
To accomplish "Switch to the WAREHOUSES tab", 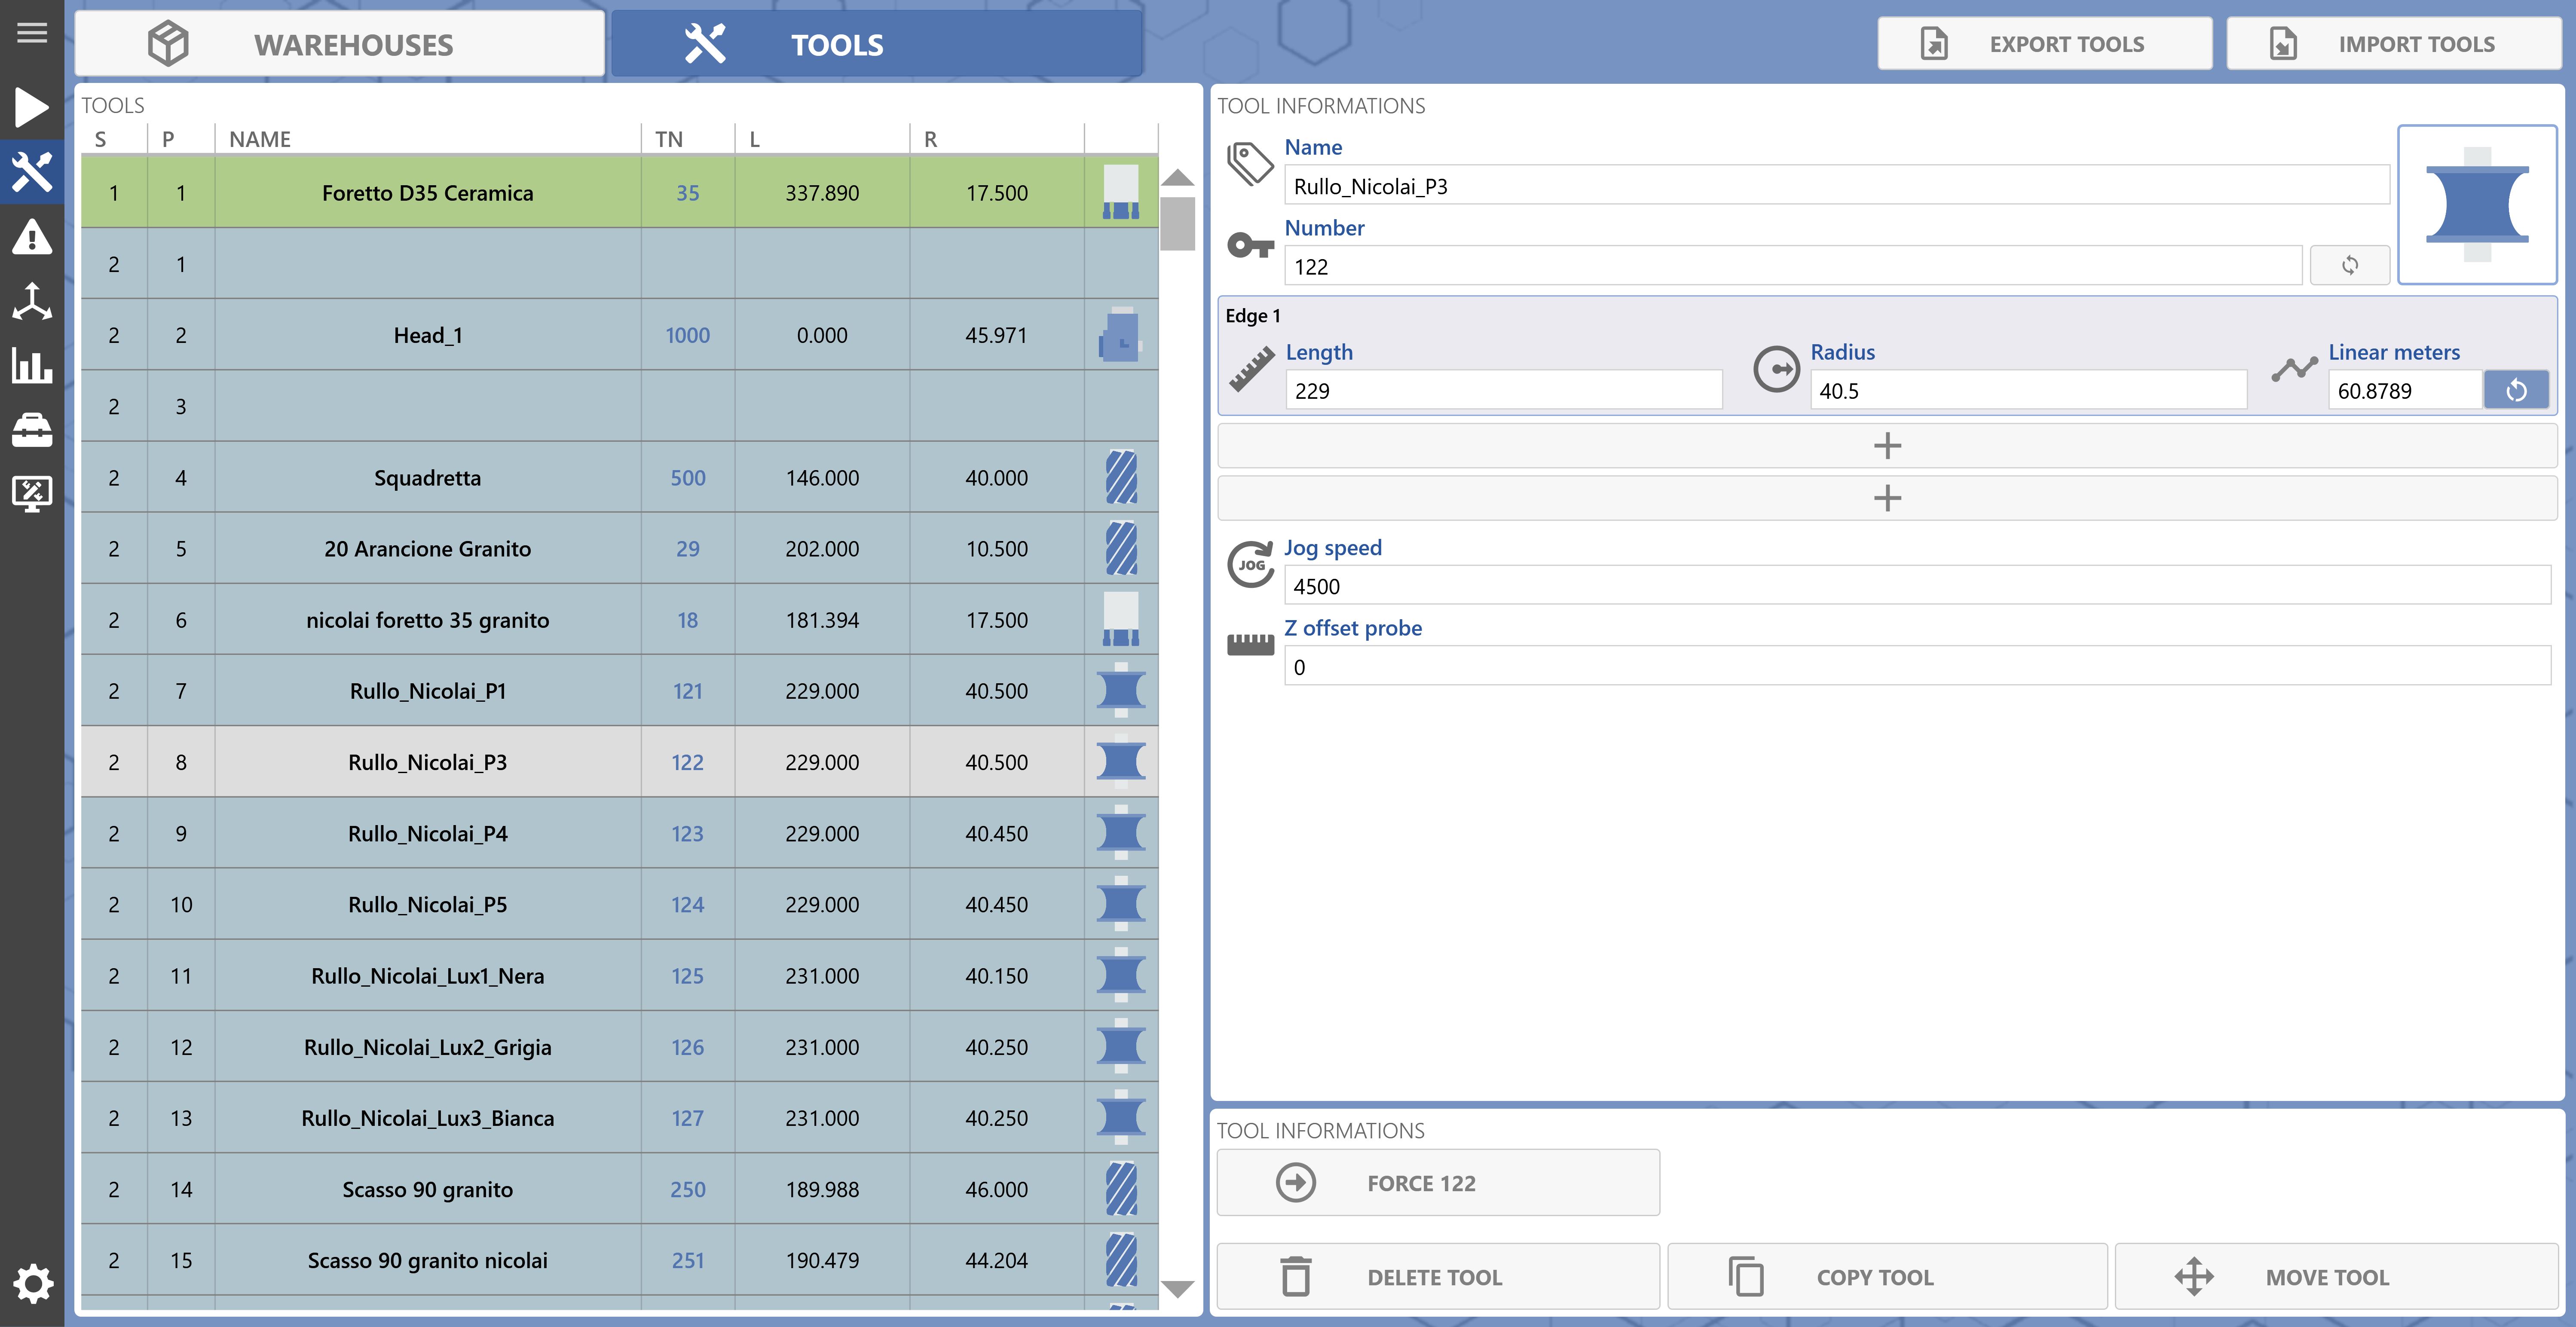I will click(x=340, y=44).
